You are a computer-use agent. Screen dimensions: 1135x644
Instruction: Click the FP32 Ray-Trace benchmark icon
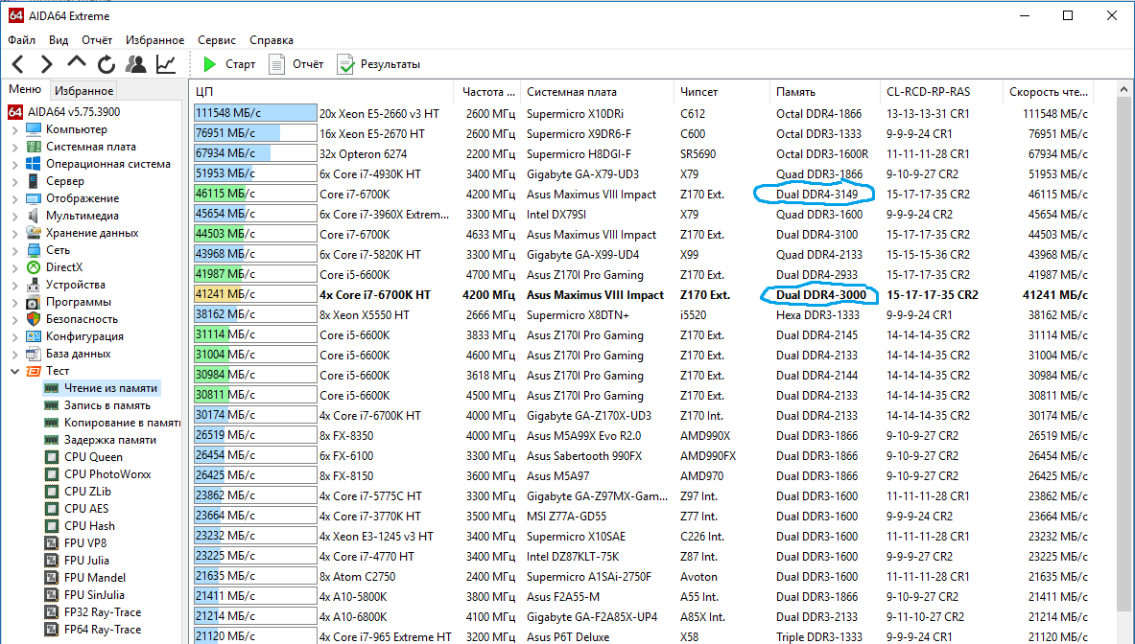tap(52, 612)
